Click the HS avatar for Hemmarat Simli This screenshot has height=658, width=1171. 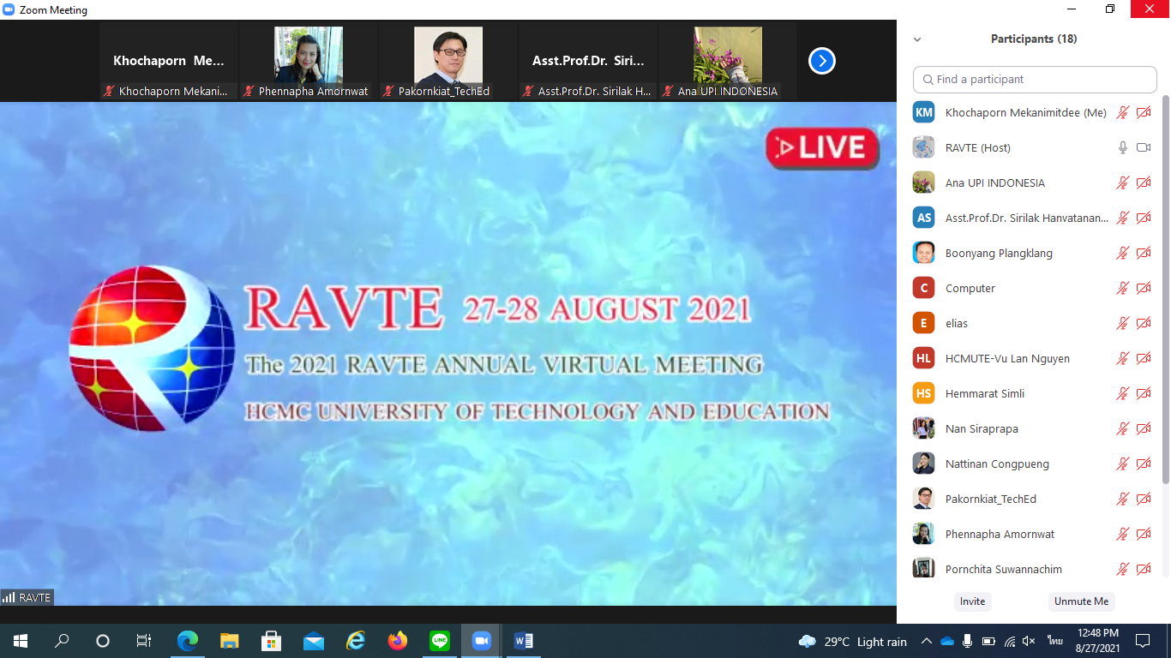click(x=923, y=393)
